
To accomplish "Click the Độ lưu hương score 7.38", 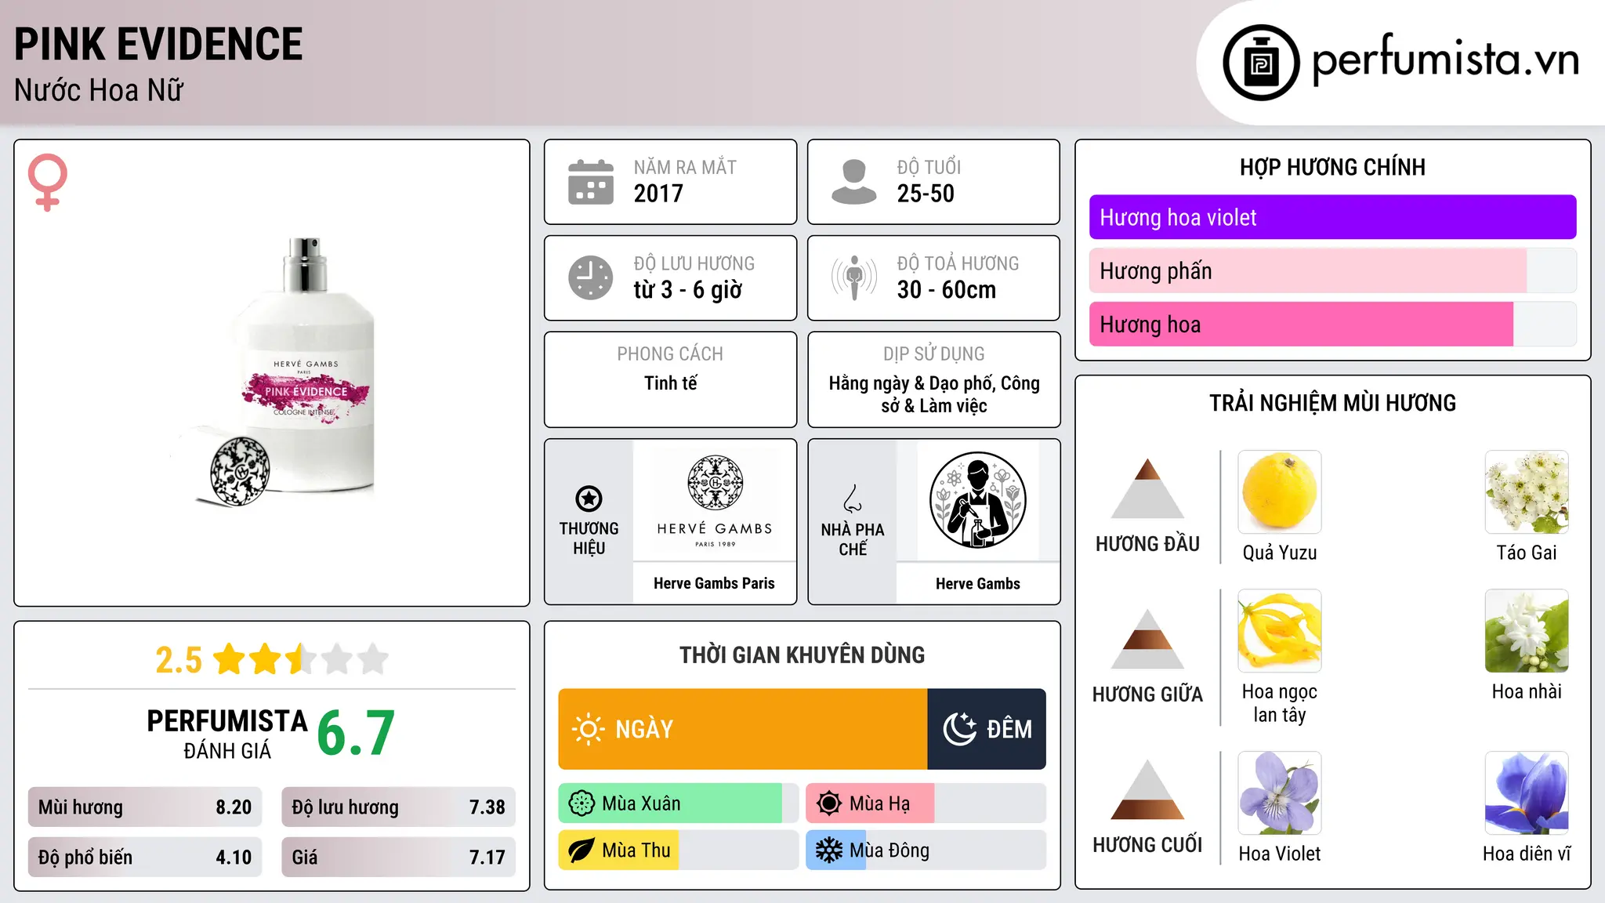I will tap(487, 807).
